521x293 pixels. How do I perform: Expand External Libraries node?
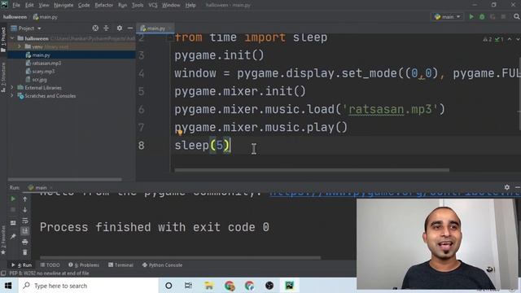point(12,87)
